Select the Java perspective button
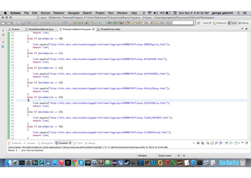Image resolution: width=251 pixels, height=178 pixels. 232,23
